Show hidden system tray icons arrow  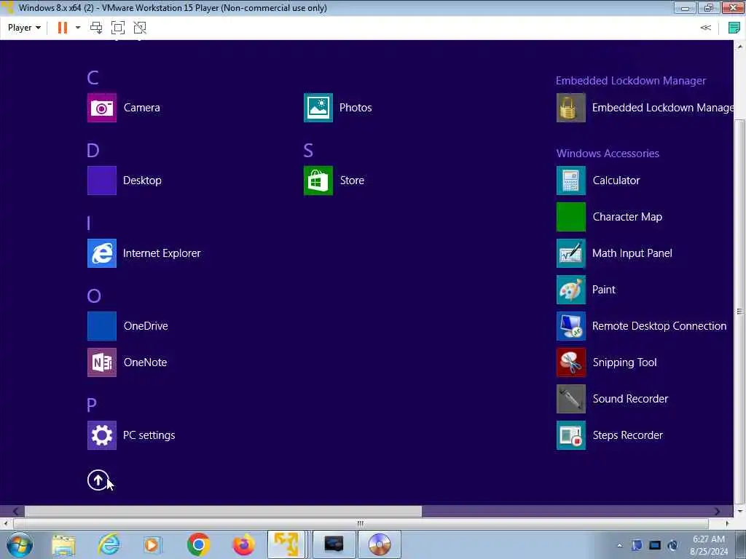(619, 545)
